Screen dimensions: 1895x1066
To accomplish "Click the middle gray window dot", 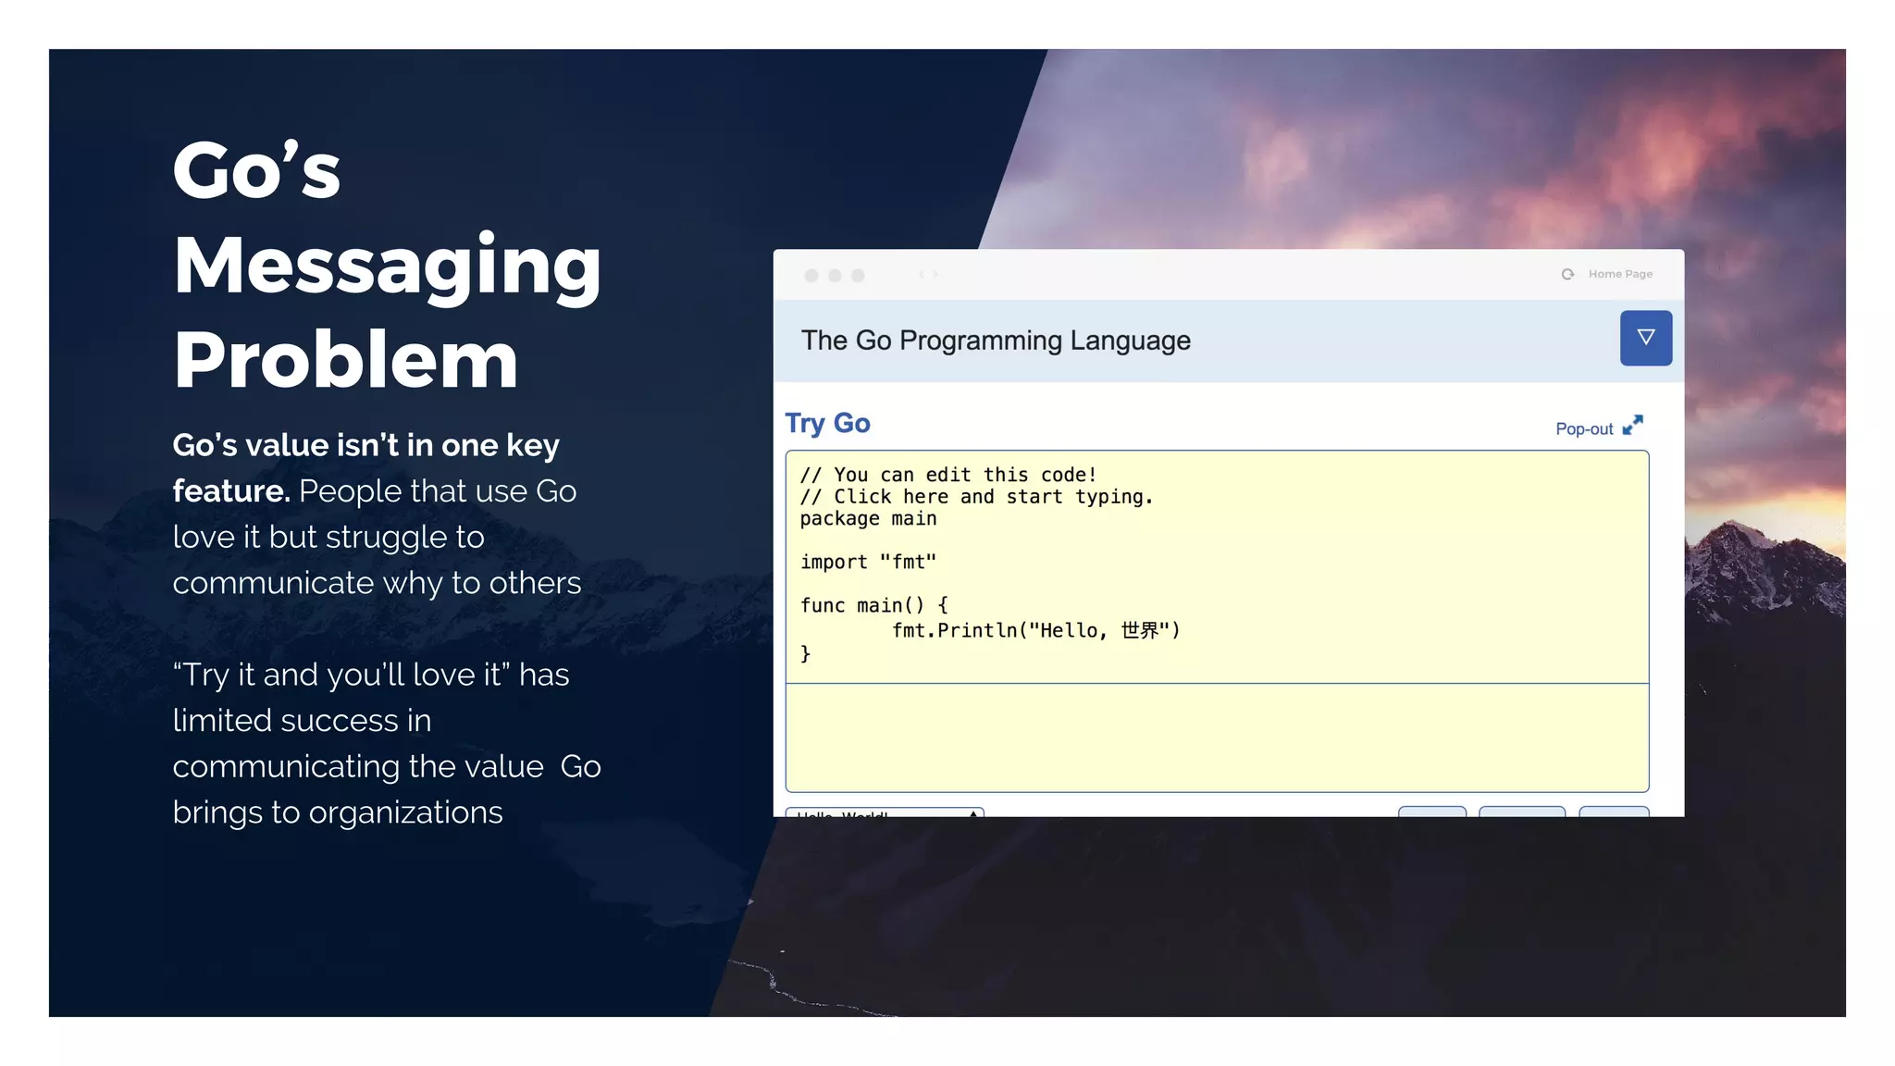I will point(835,276).
